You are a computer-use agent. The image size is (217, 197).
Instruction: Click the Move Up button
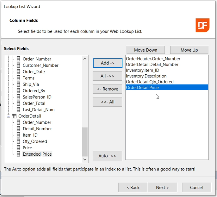189,50
